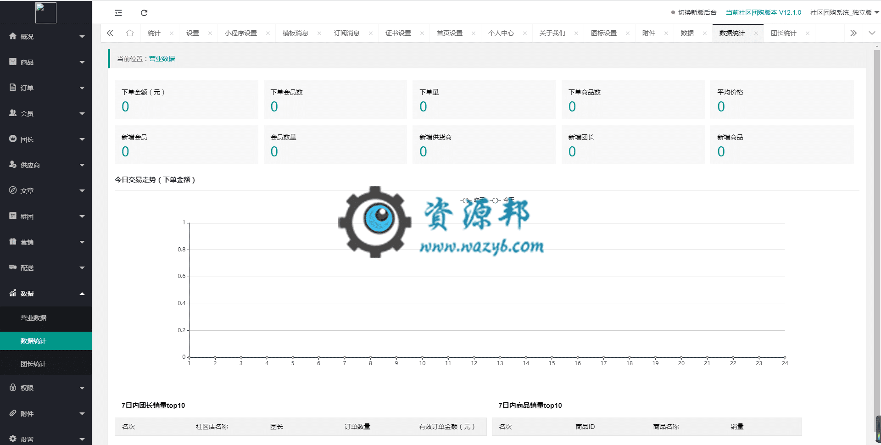881x445 pixels.
Task: Click the 概况 house icon in sidebar
Action: [x=13, y=36]
